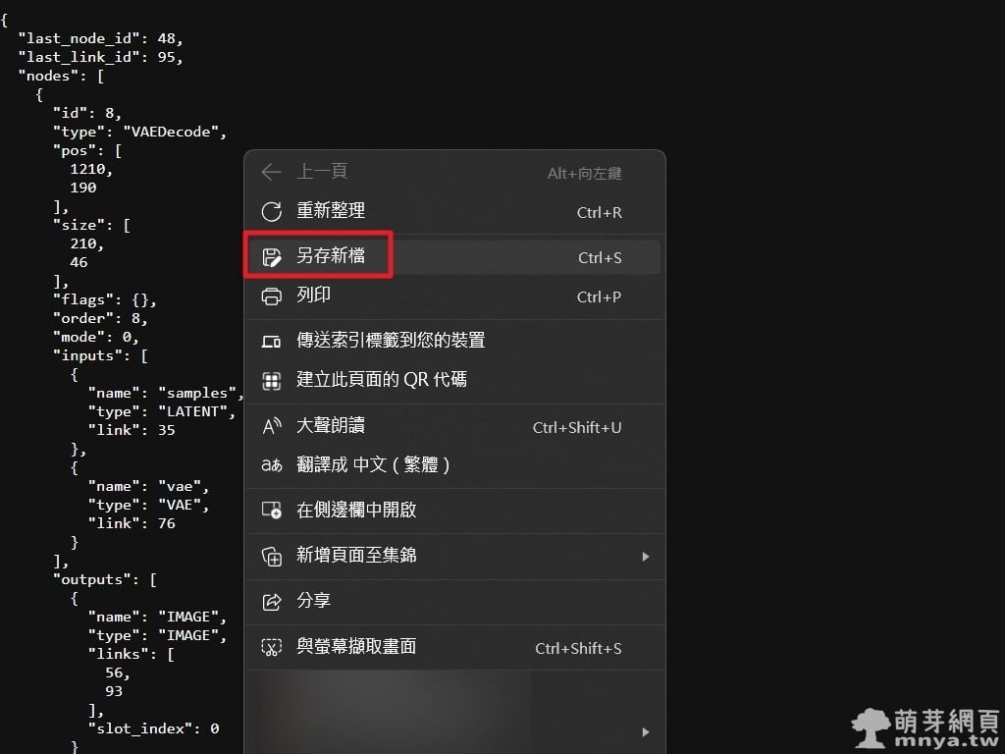
Task: Click the "samples" name value in JSON
Action: [199, 393]
